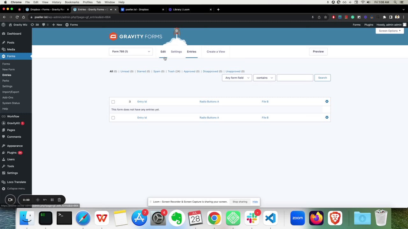Pause the Loom recording

pyautogui.click(x=52, y=200)
